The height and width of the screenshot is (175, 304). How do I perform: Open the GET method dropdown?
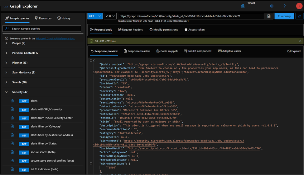[x=95, y=16]
